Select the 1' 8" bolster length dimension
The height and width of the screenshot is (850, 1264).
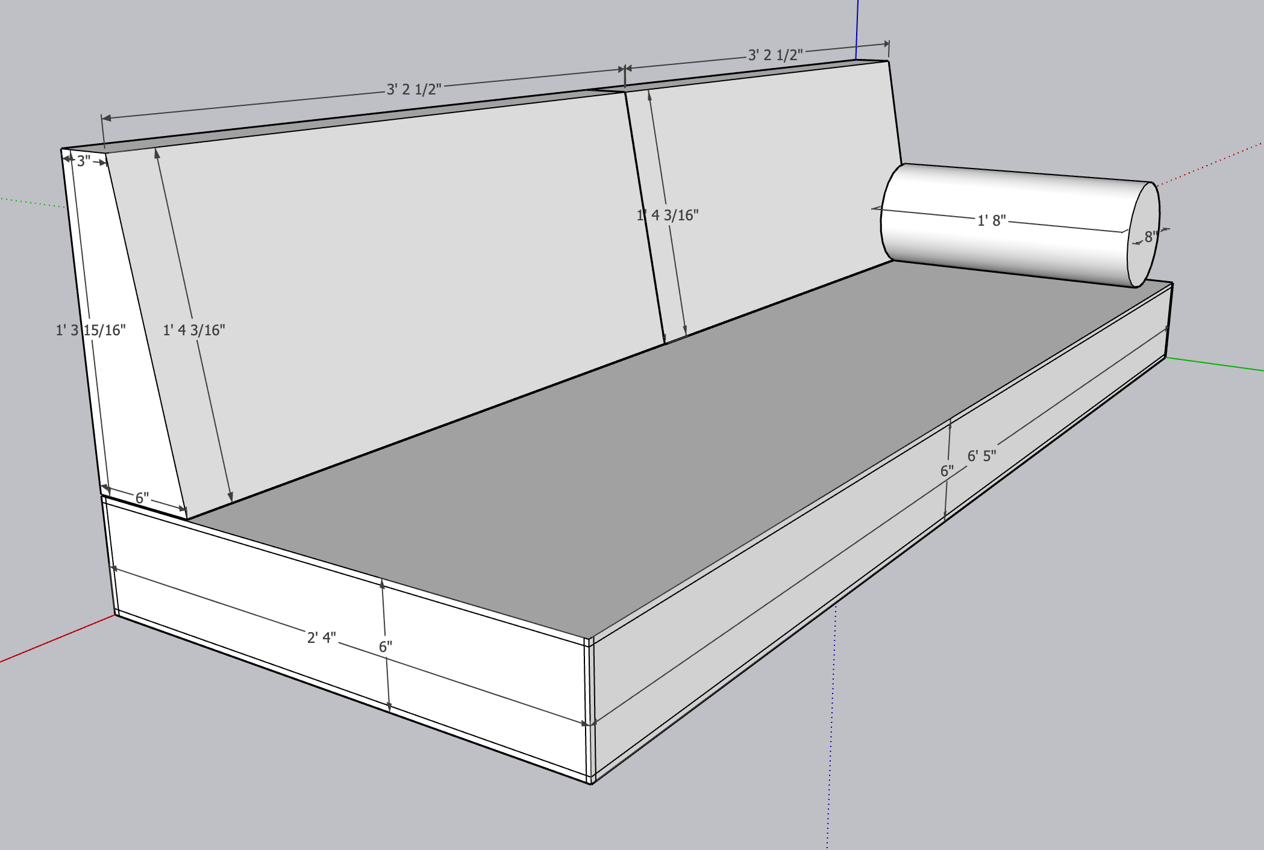click(x=991, y=221)
